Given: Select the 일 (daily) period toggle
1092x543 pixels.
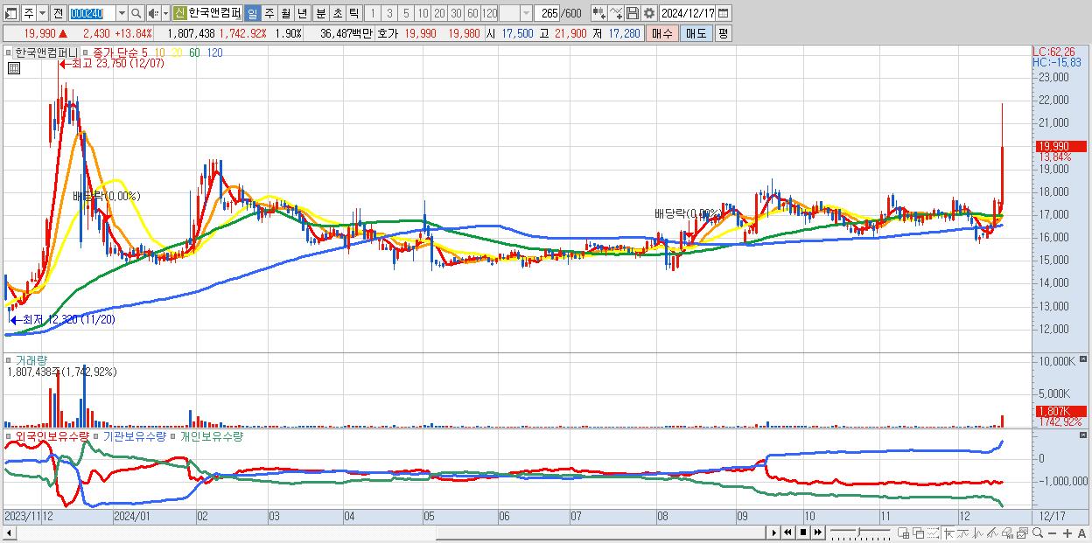Looking at the screenshot, I should [x=252, y=13].
